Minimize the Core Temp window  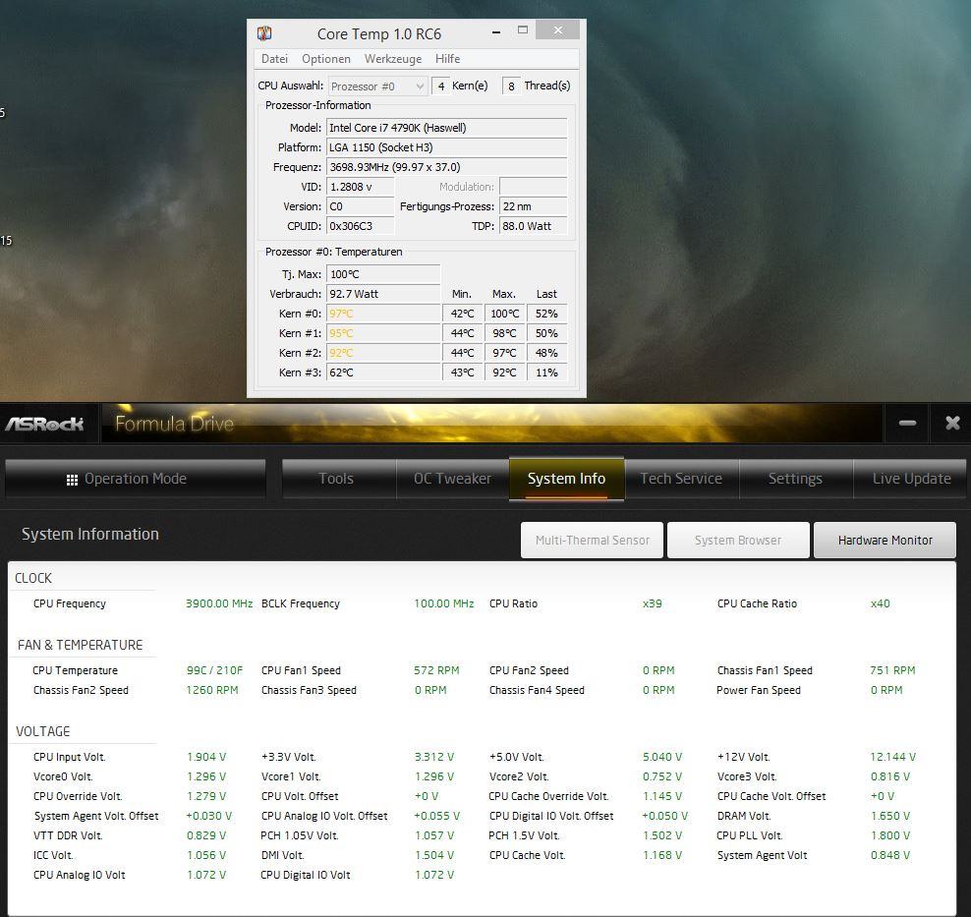click(x=496, y=31)
